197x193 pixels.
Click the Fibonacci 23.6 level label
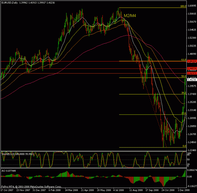click(x=184, y=113)
